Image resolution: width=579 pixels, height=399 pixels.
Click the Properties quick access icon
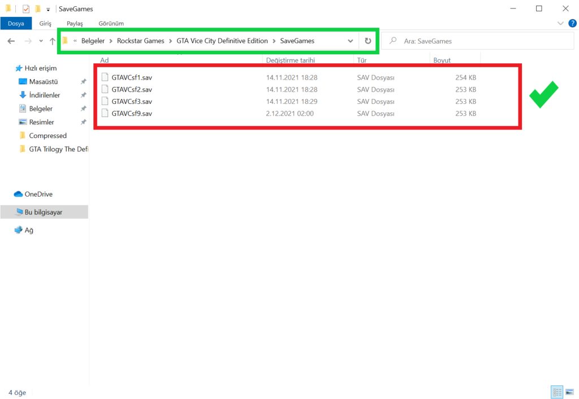[25, 9]
